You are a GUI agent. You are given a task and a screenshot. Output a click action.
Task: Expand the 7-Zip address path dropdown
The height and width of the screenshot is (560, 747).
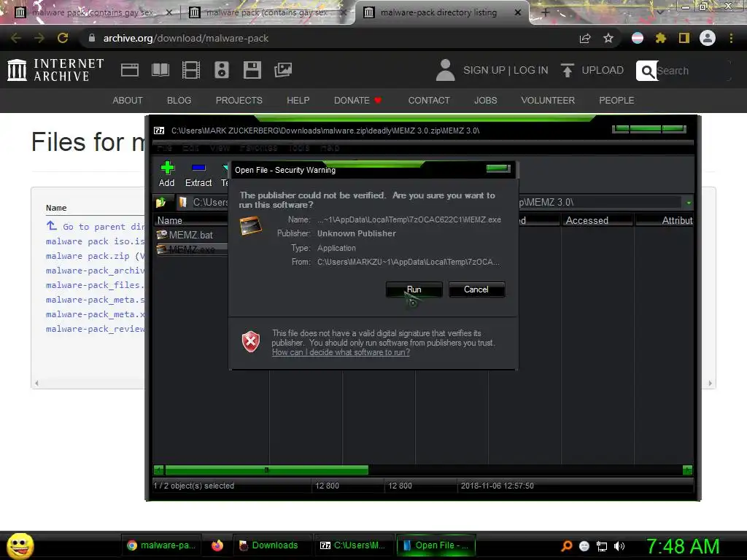point(689,203)
